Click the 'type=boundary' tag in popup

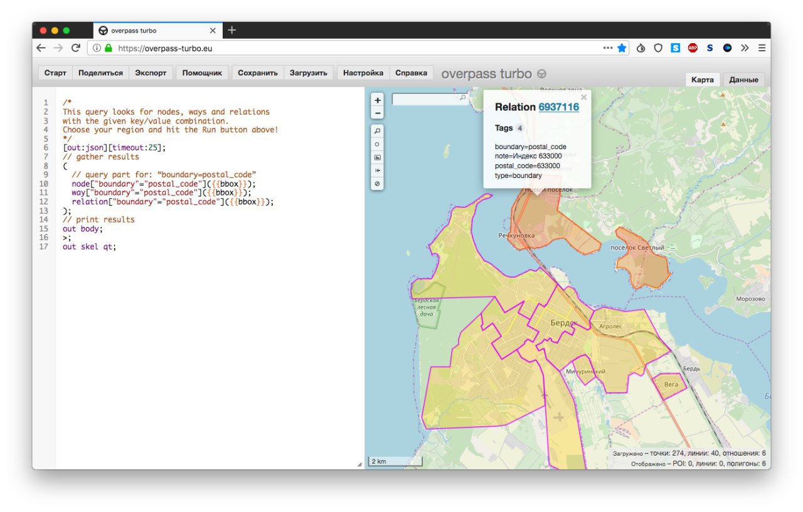518,176
